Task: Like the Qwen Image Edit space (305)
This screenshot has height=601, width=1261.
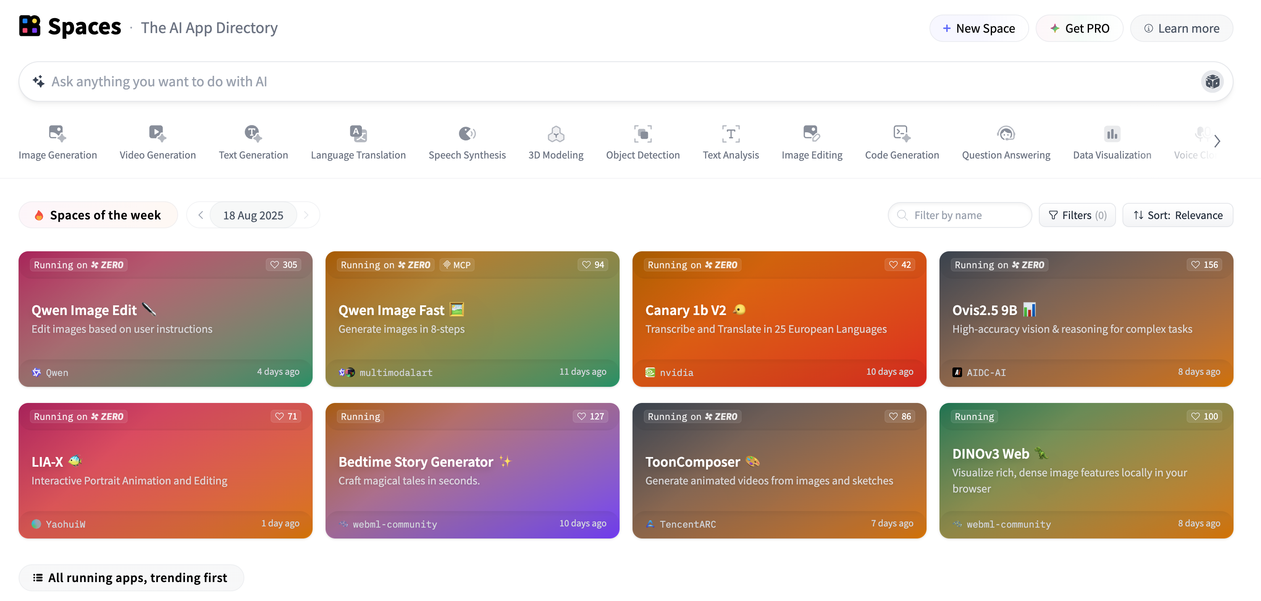Action: click(x=284, y=265)
